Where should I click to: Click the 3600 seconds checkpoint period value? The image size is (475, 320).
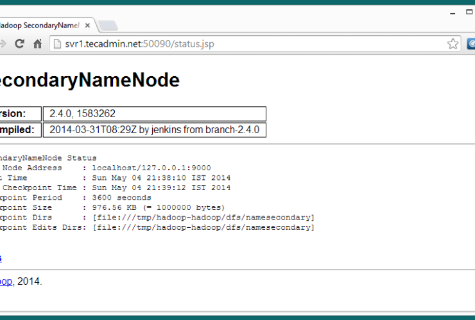(122, 198)
